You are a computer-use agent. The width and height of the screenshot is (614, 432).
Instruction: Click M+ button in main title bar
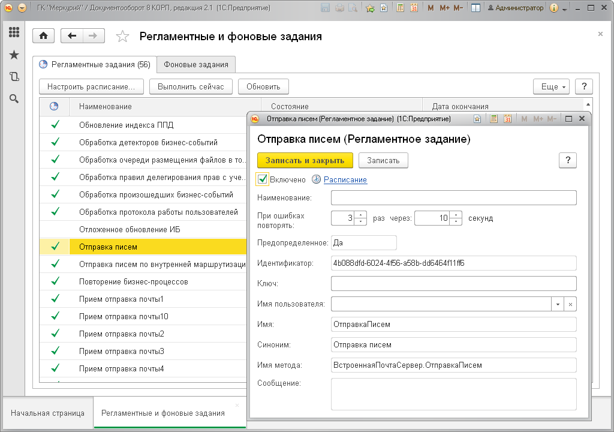(x=444, y=8)
